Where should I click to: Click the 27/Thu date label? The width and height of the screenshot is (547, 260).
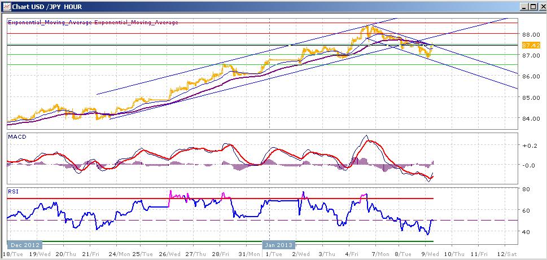click(195, 253)
